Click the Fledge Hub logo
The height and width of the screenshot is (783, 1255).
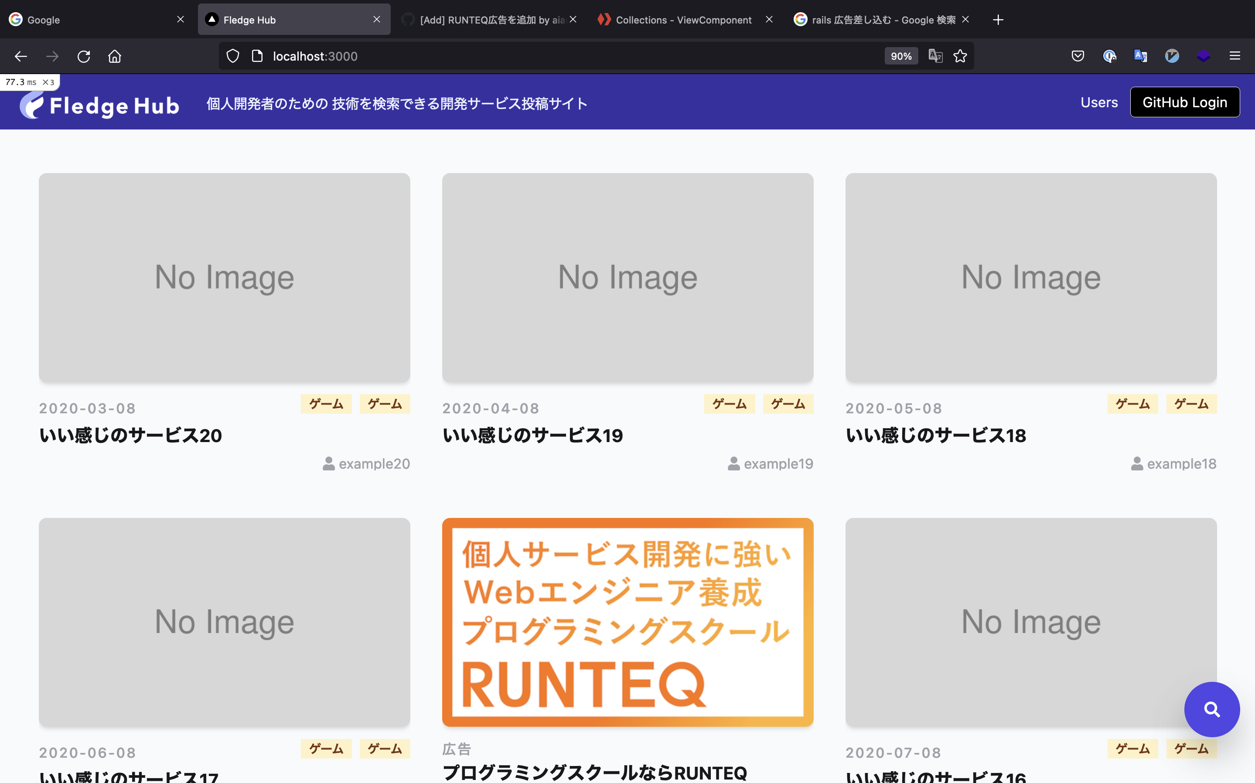[99, 105]
